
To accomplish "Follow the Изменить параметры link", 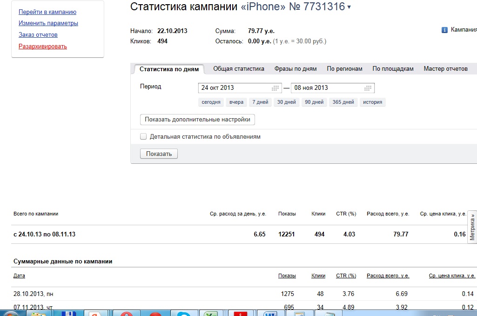I will click(48, 23).
